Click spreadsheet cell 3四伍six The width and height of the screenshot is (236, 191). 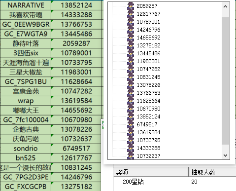26,53
